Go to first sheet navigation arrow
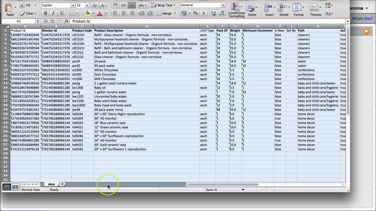This screenshot has height=211, width=376. point(24,184)
